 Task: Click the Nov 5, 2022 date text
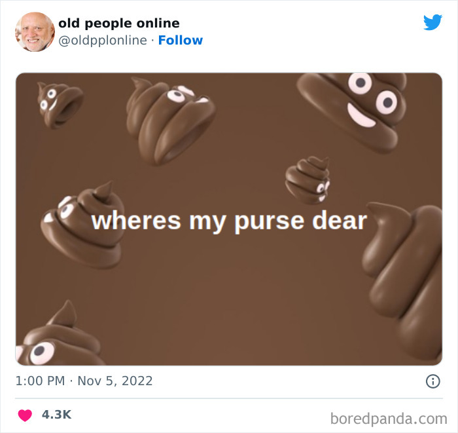click(114, 381)
